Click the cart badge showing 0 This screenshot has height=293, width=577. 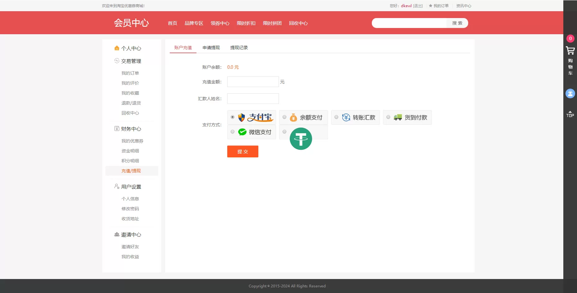(571, 39)
